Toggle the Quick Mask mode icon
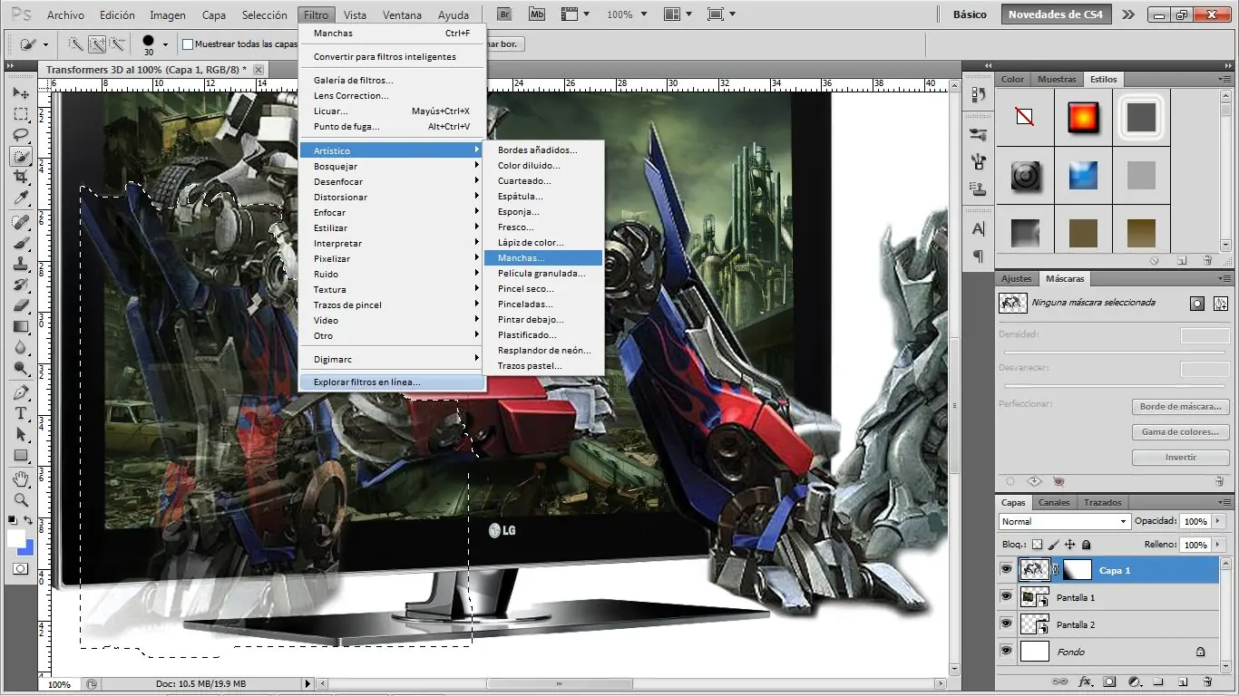 (20, 569)
